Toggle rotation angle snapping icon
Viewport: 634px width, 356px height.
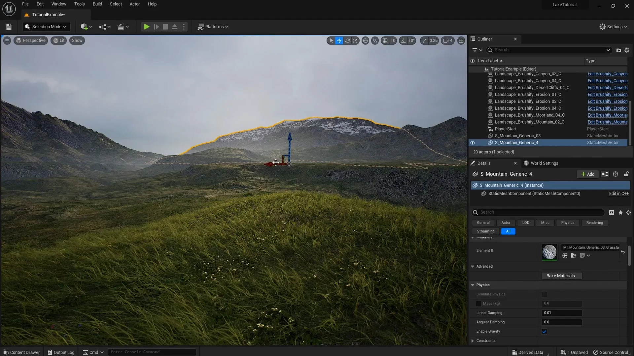(403, 41)
